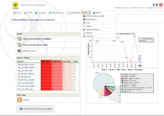Open server inf_servidor_dns
Viewport: 164px width, 116px height.
(x=25, y=77)
